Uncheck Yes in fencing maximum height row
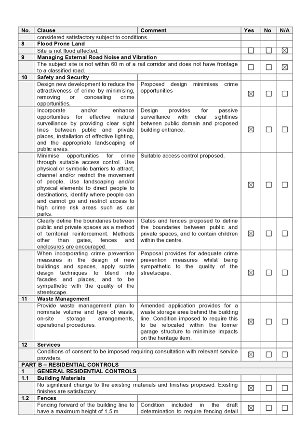The height and width of the screenshot is (446, 307). [251, 408]
